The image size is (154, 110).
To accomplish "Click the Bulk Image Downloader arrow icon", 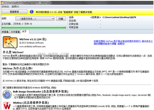I will click(x=7, y=95).
